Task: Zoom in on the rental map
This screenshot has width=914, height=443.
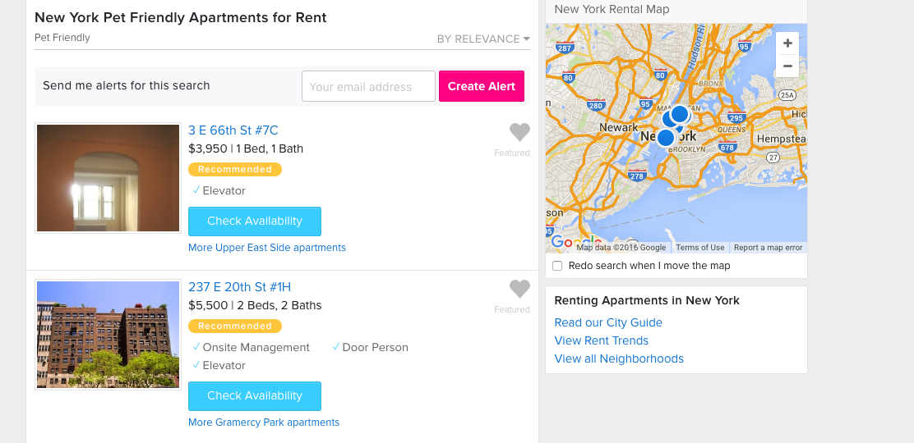Action: pos(787,43)
